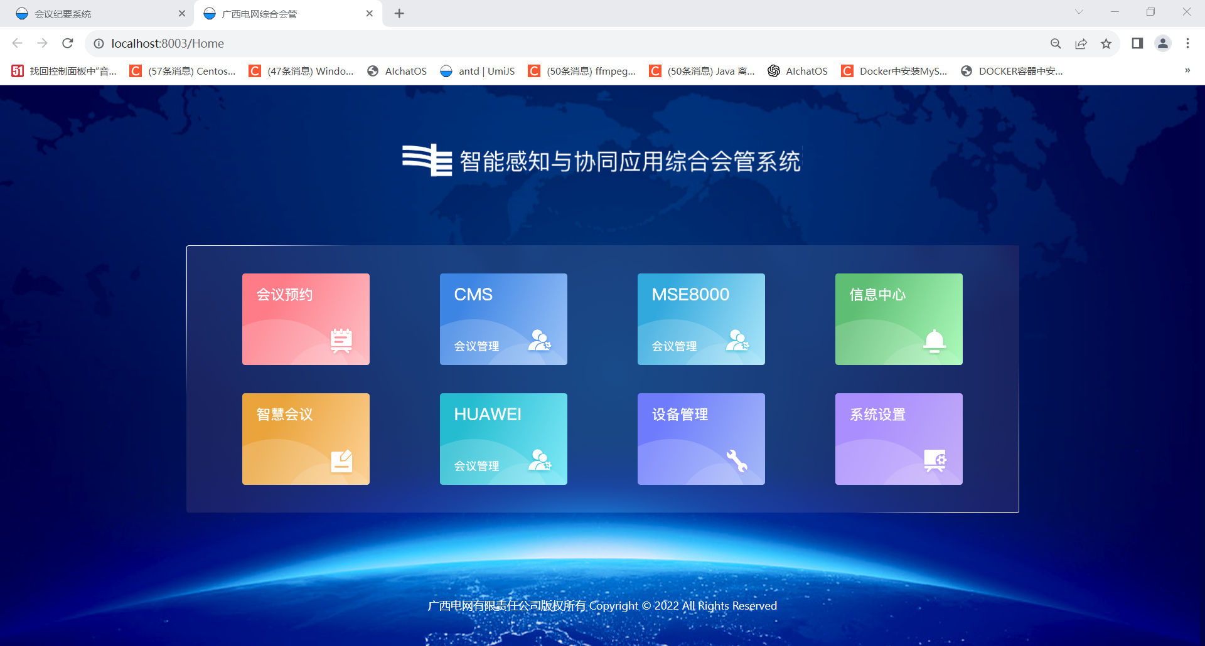
Task: Open bookmark DOCKER容器中安...
Action: click(x=1012, y=71)
